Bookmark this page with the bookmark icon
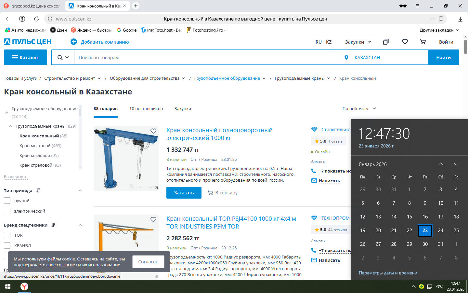 tap(441, 19)
